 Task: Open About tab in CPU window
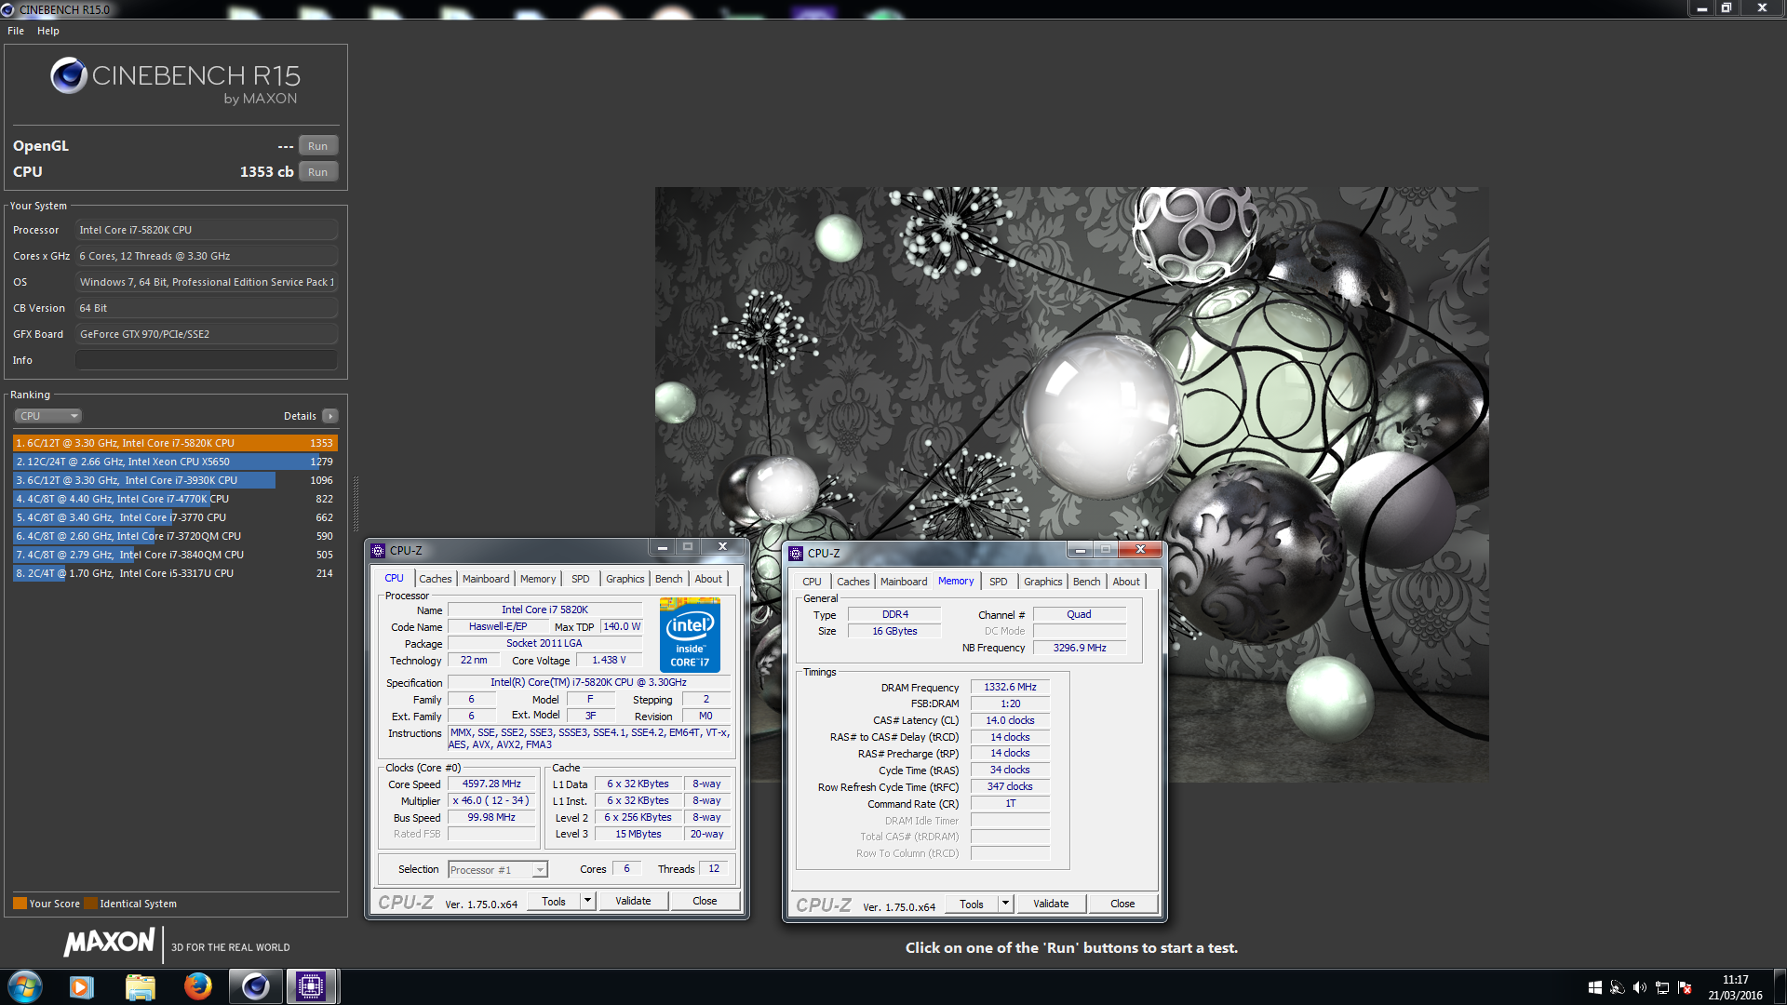[x=708, y=579]
